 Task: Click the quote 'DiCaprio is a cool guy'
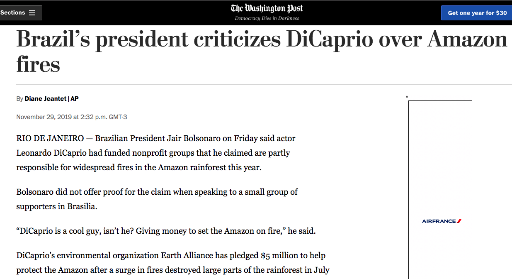pyautogui.click(x=166, y=231)
